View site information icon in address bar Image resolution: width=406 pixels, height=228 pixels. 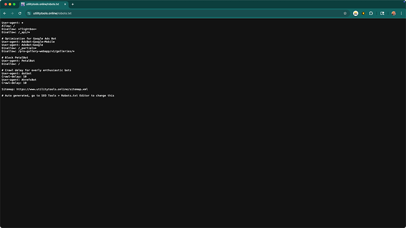[x=29, y=13]
